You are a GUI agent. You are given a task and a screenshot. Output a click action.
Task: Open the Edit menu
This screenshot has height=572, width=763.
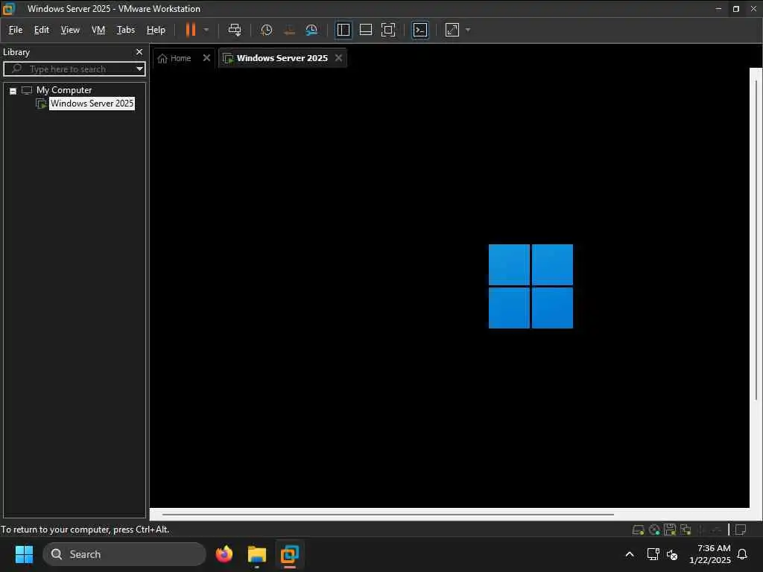pyautogui.click(x=42, y=30)
